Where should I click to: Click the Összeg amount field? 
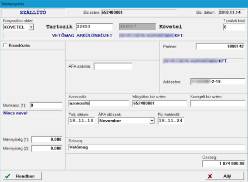tap(224, 164)
